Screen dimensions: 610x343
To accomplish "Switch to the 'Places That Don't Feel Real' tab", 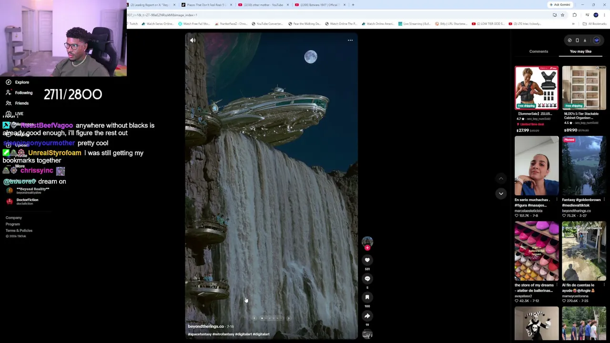I will pyautogui.click(x=207, y=5).
